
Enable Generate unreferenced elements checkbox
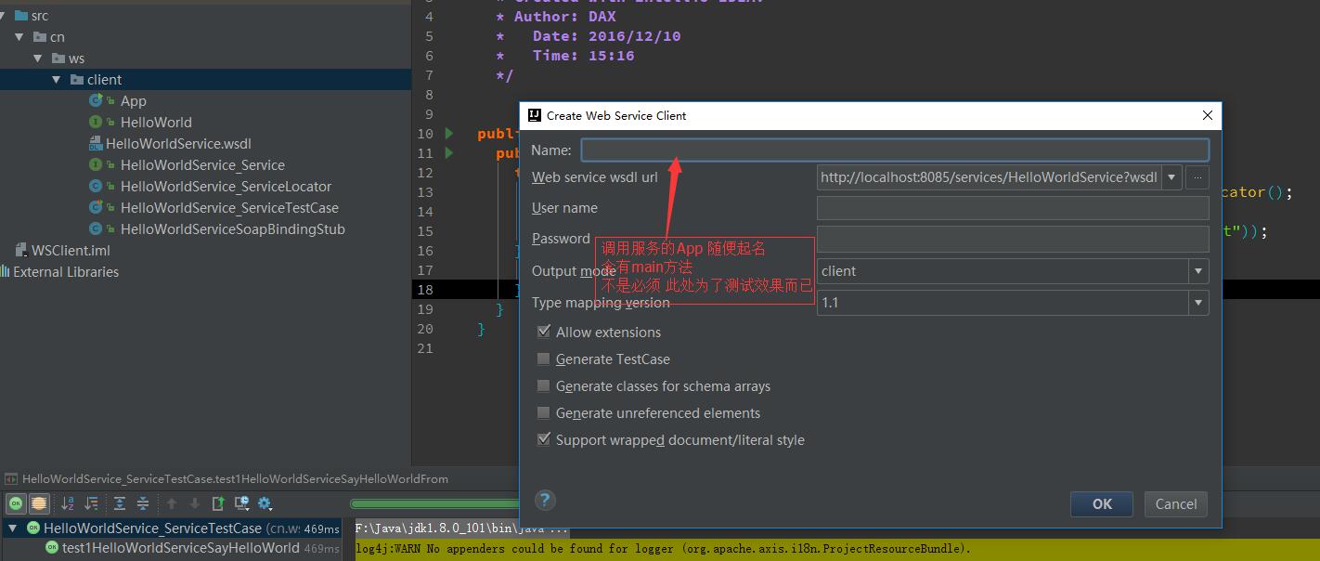click(x=544, y=412)
